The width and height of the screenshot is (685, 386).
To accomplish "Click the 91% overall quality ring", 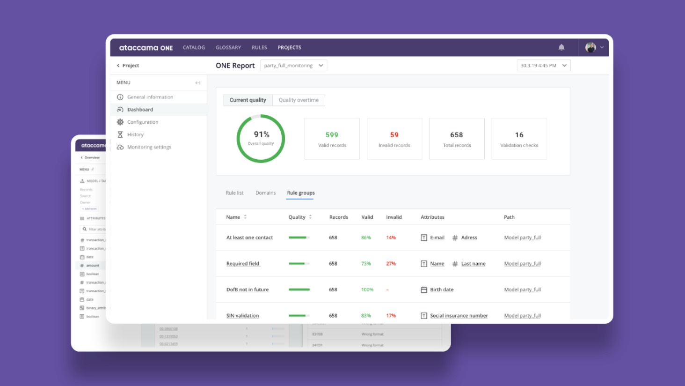I will point(261,138).
